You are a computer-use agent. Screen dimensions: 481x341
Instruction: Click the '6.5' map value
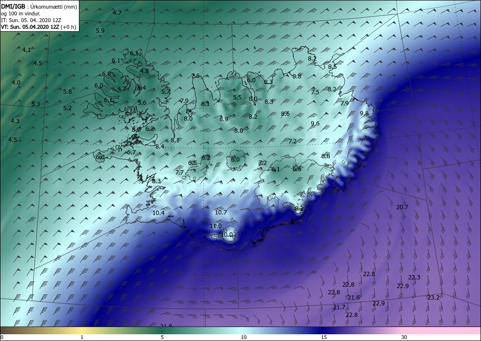pos(192,163)
